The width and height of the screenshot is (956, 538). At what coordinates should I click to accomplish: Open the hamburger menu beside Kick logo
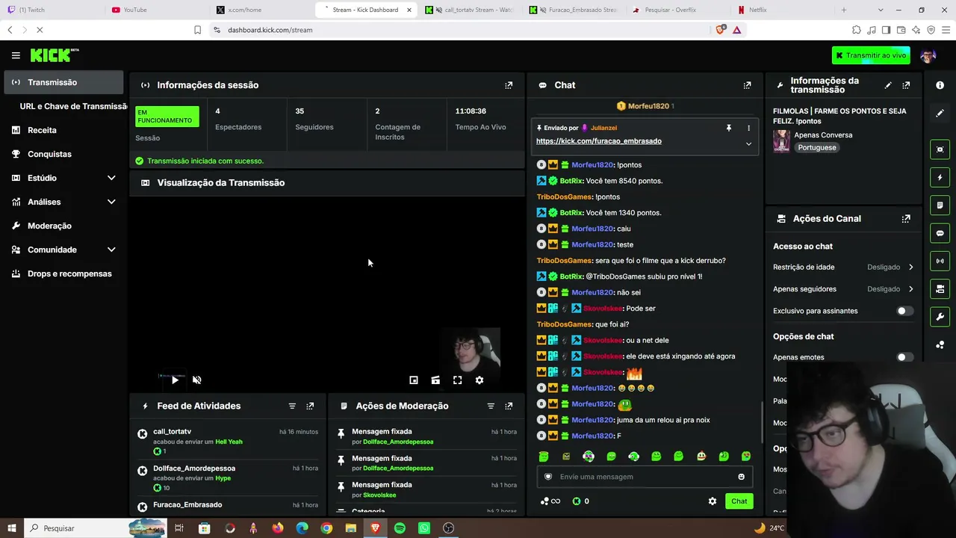point(16,55)
